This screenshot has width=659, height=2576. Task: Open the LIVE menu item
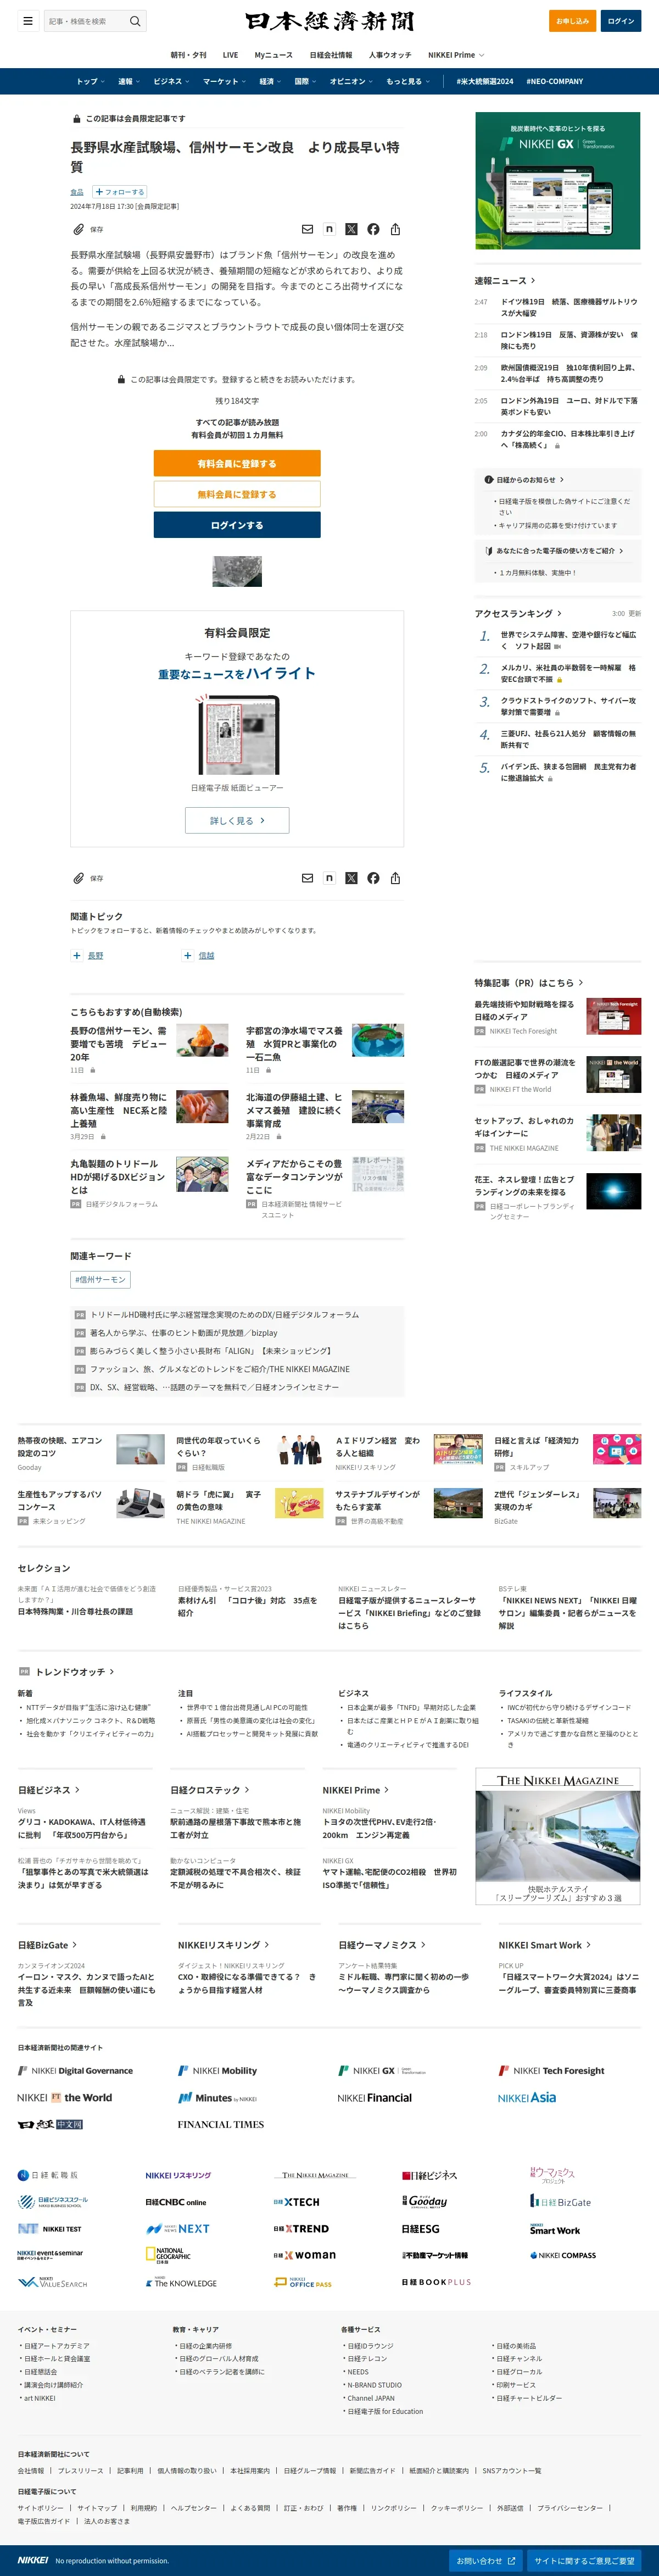(230, 55)
